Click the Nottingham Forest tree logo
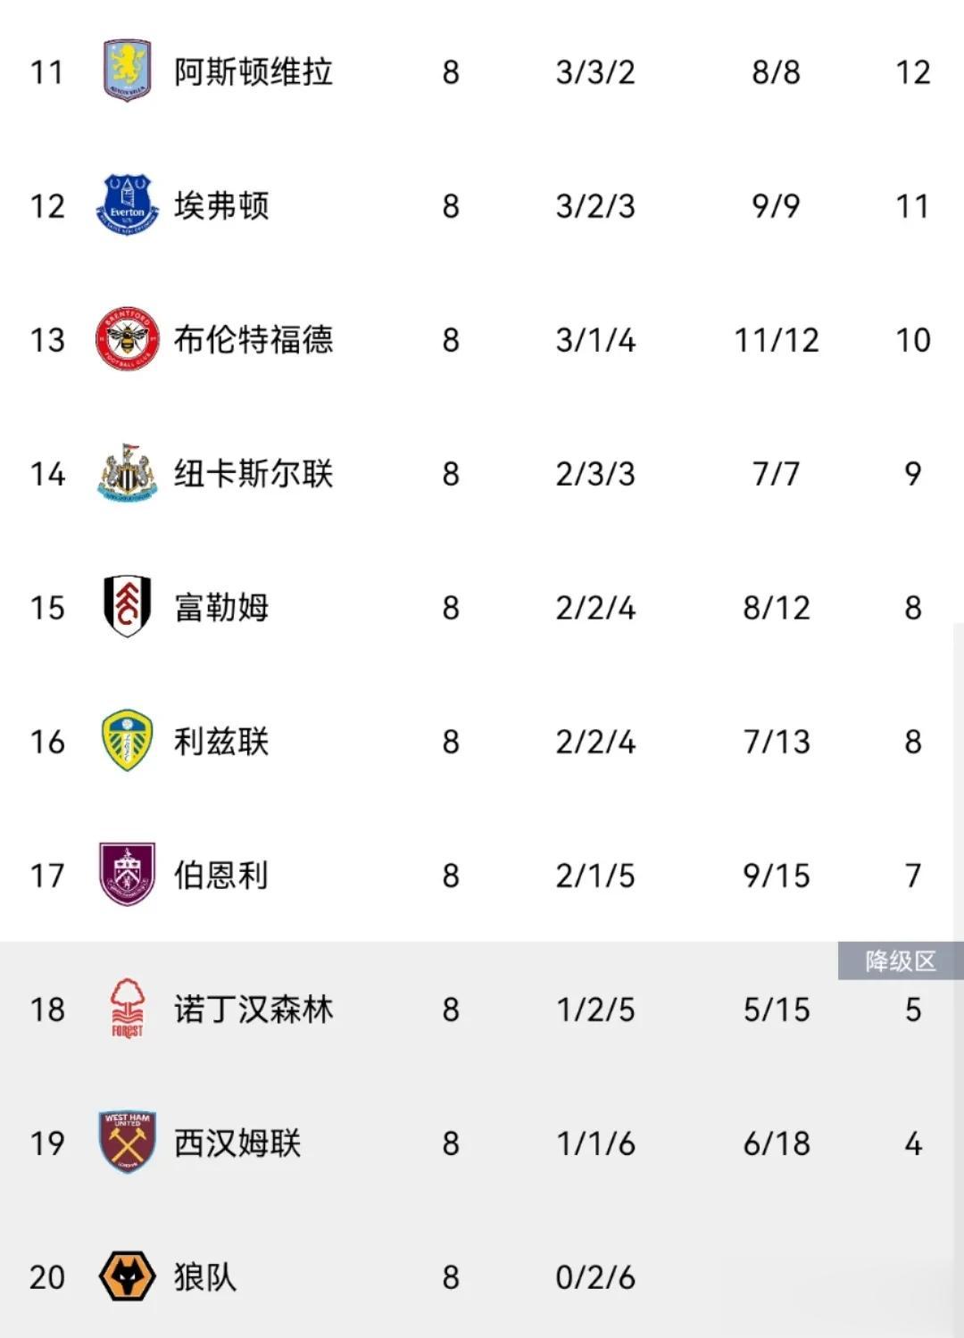 click(x=127, y=1009)
